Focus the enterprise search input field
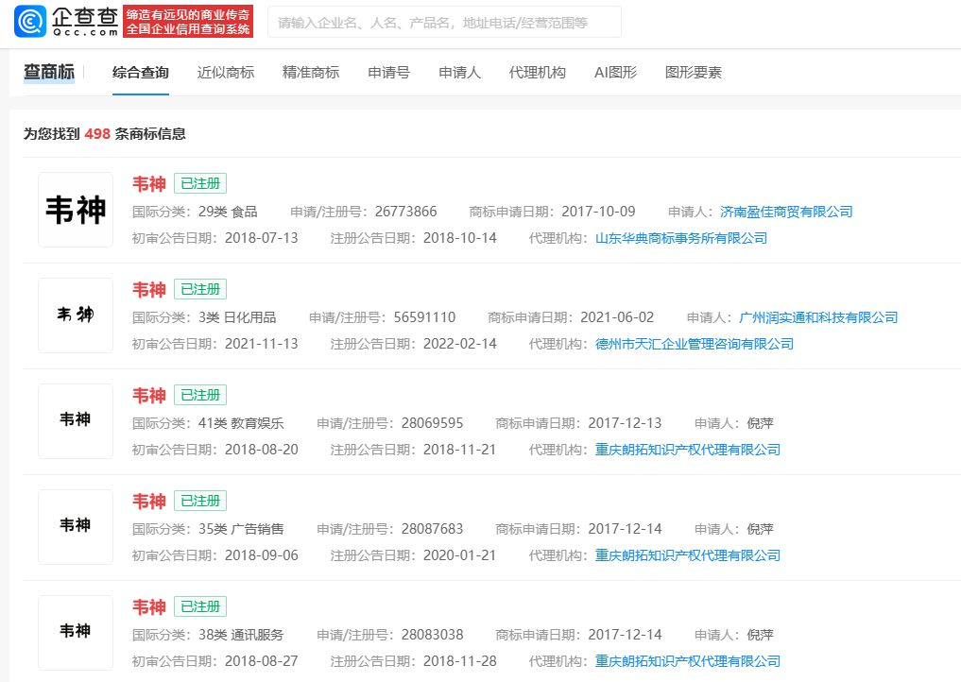The image size is (961, 682). point(444,23)
